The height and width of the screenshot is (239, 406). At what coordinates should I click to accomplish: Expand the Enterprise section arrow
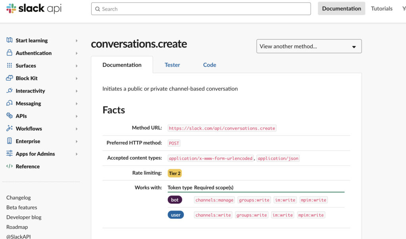[x=77, y=141]
